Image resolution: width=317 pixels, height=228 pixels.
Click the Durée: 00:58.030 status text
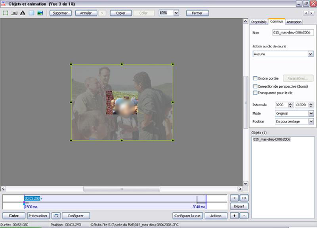coord(14,225)
